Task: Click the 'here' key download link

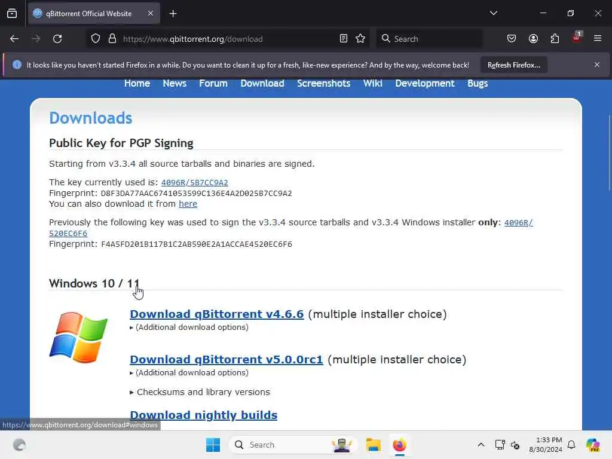Action: coord(188,204)
